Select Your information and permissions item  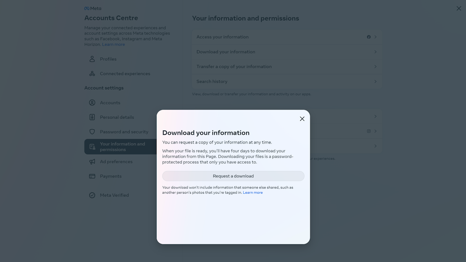point(121,147)
